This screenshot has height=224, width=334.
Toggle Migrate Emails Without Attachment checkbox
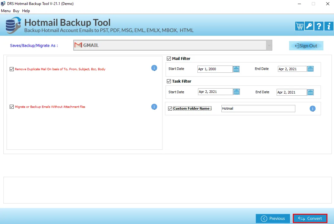pos(12,107)
